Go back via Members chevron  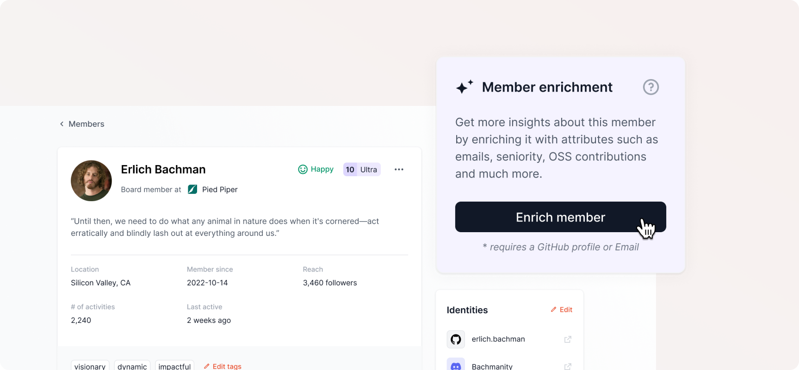(62, 124)
